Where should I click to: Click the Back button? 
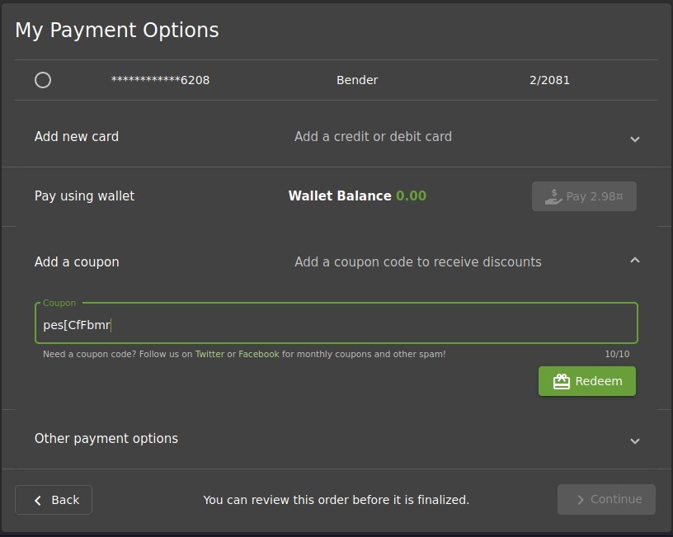coord(54,500)
